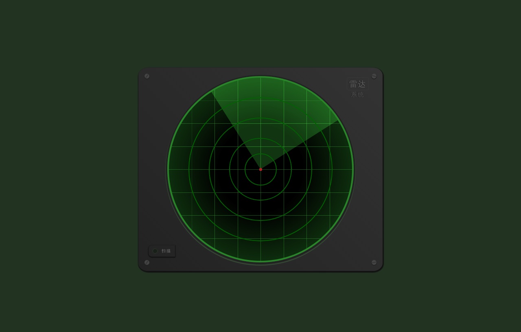Image resolution: width=521 pixels, height=332 pixels.
Task: Click the thick outer radar rim's rightmost point
Action: tap(352, 169)
